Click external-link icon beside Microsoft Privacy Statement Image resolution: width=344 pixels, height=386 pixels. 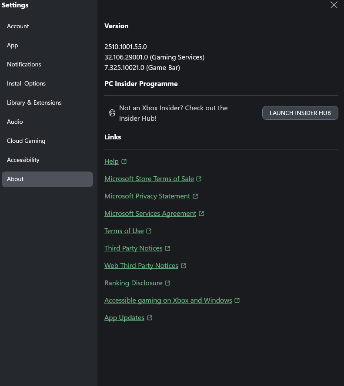point(195,196)
